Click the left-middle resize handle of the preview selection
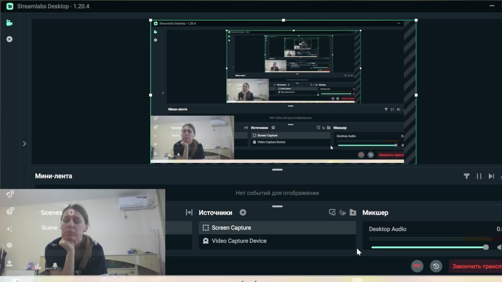 [151, 95]
